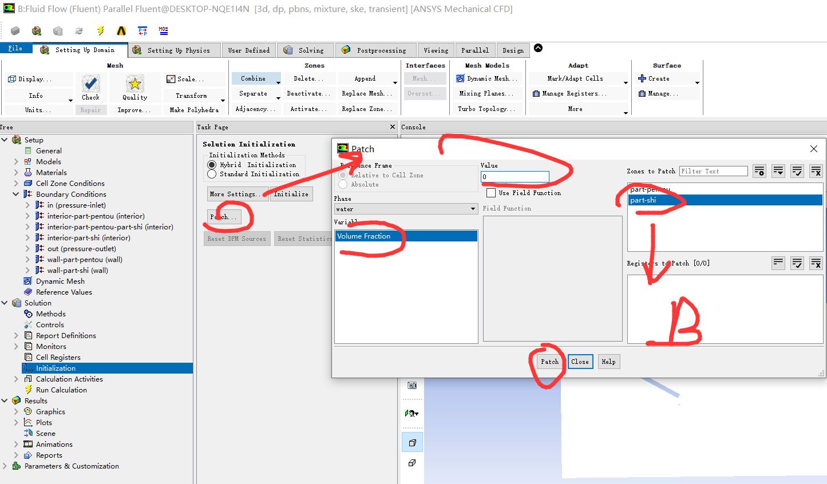Viewport: 827px width, 484px height.
Task: Select Reference Values in tree
Action: pos(64,292)
